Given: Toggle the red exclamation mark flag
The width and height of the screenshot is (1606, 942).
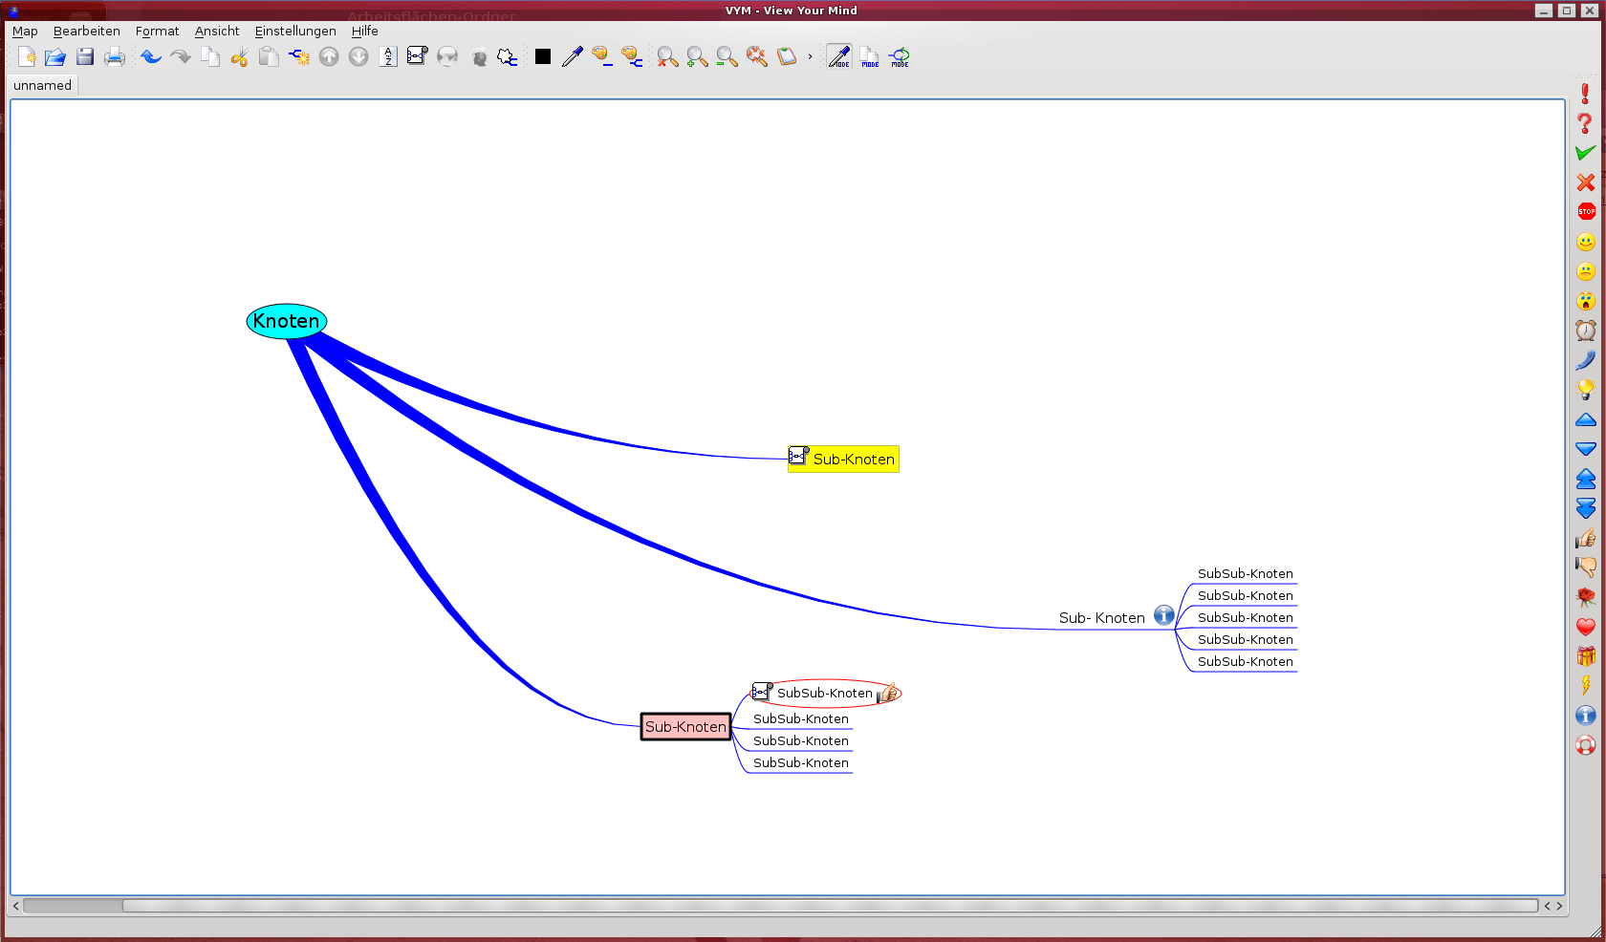Looking at the screenshot, I should [x=1585, y=94].
